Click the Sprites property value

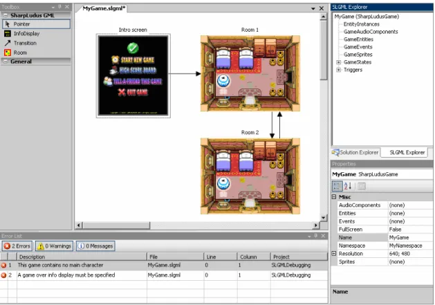point(410,261)
